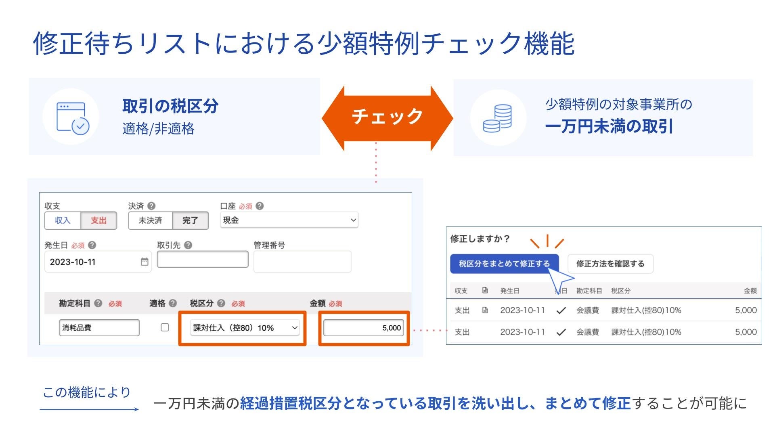775x436 pixels.
Task: Open the calendar icon in date field
Action: (145, 262)
